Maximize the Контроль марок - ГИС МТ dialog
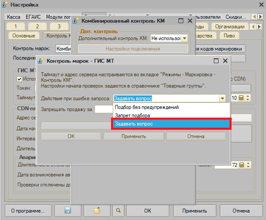Screen dimensions: 266x220 (x=216, y=61)
